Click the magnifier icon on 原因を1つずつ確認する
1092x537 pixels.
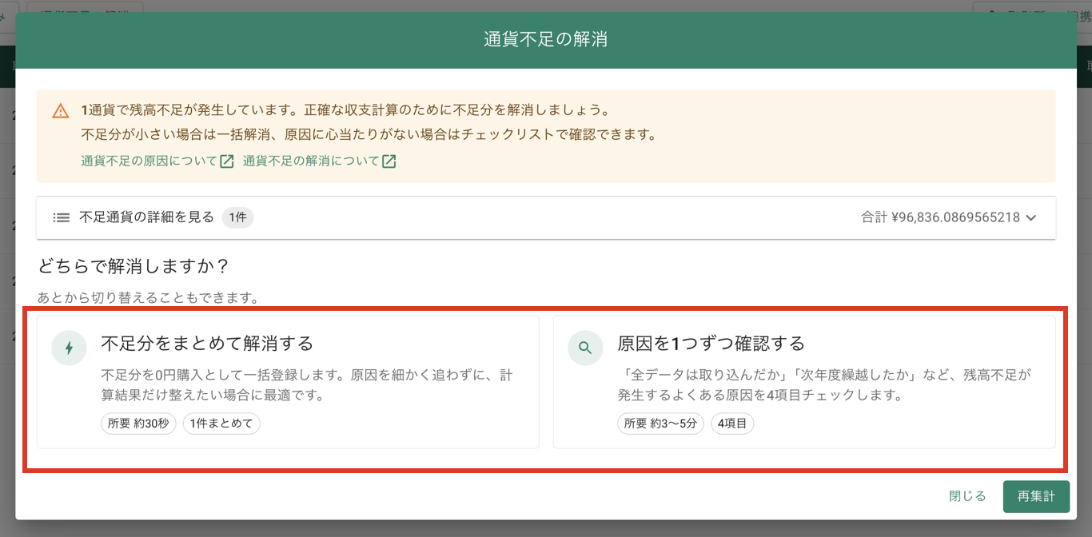(x=585, y=348)
